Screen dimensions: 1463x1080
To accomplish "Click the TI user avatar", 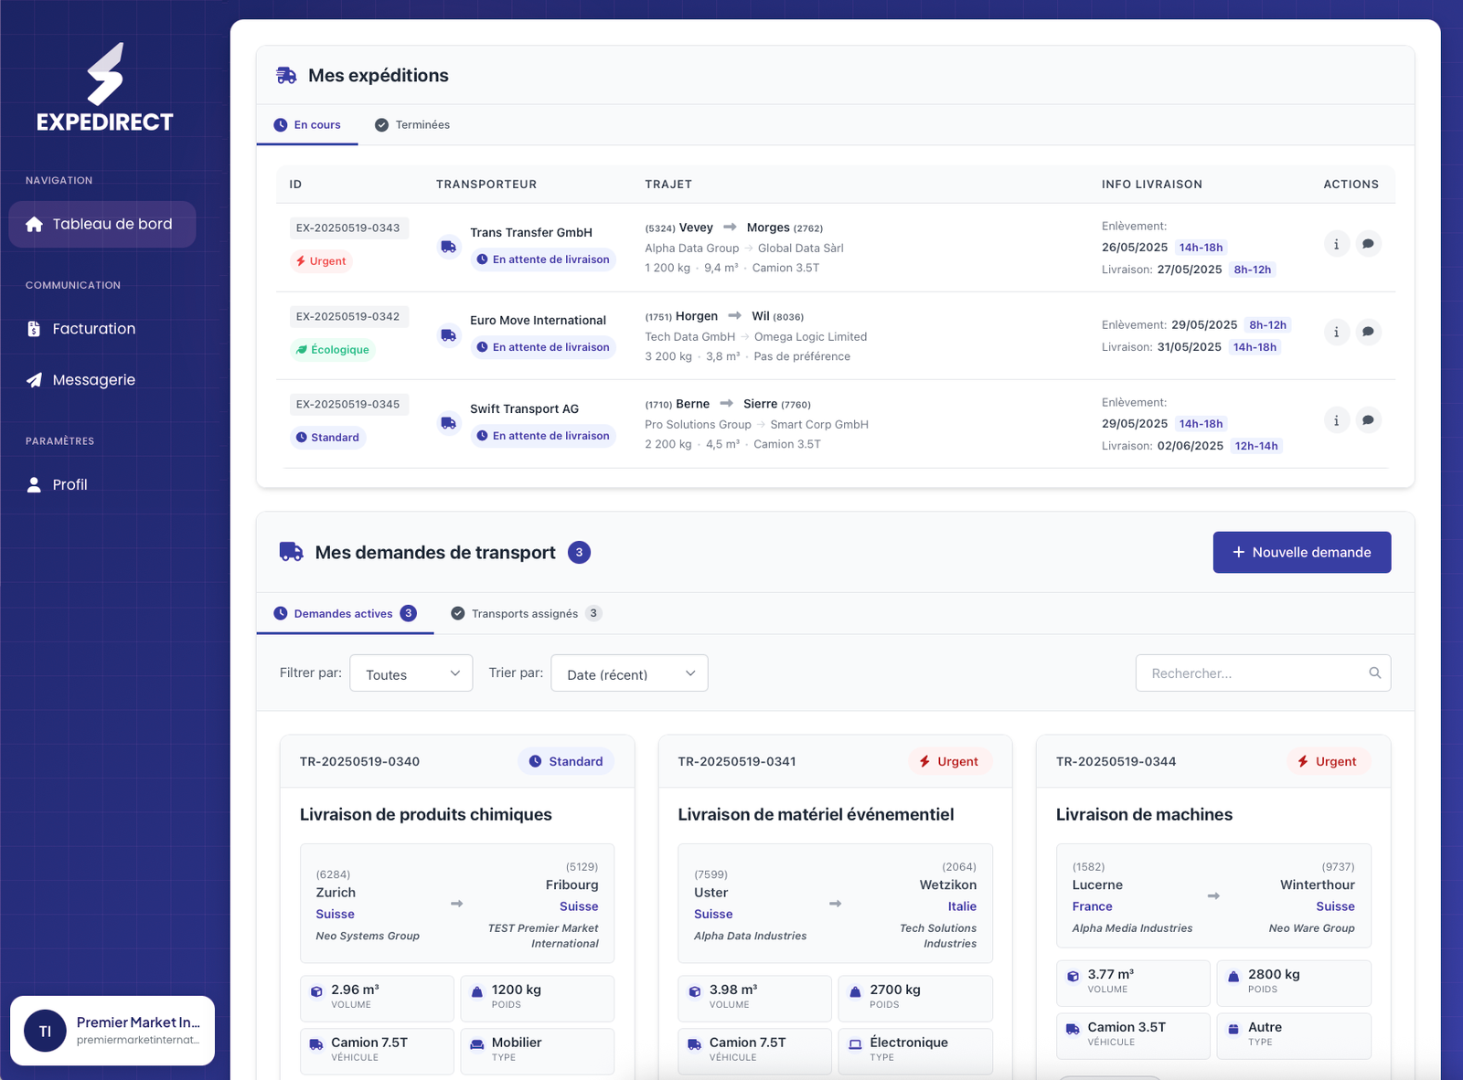I will tap(45, 1031).
